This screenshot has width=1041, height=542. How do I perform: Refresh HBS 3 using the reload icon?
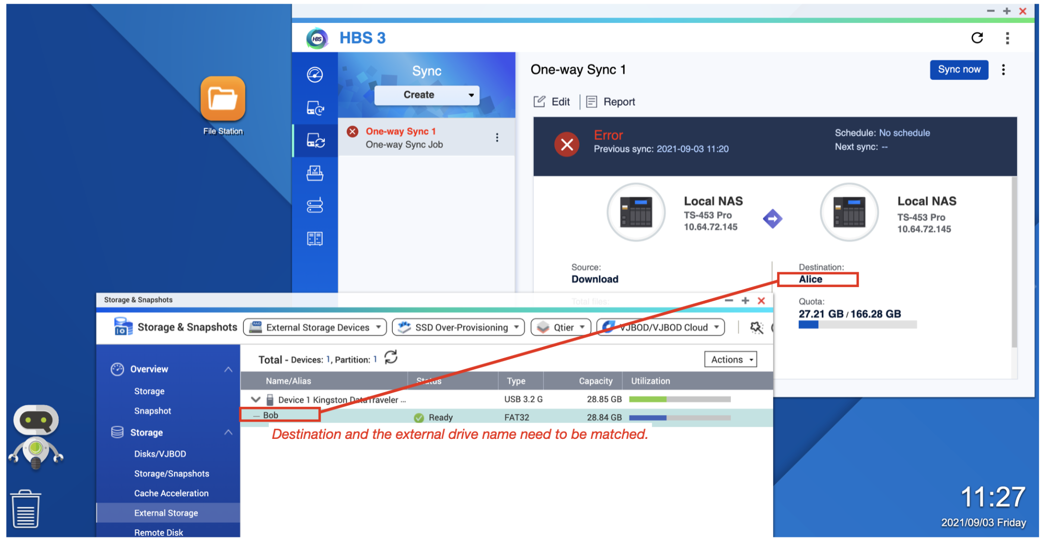coord(977,38)
